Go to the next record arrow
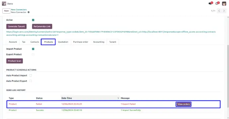This screenshot has height=119, width=229. pyautogui.click(x=224, y=11)
